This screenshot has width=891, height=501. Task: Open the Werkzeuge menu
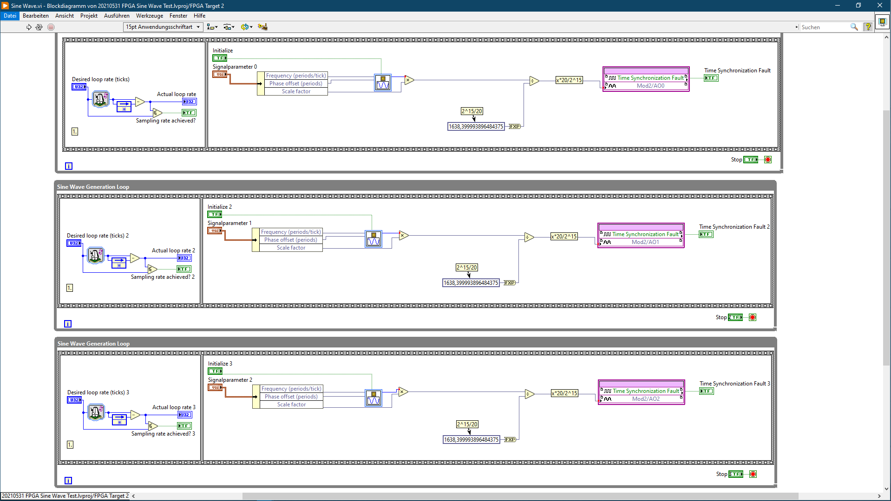point(150,16)
